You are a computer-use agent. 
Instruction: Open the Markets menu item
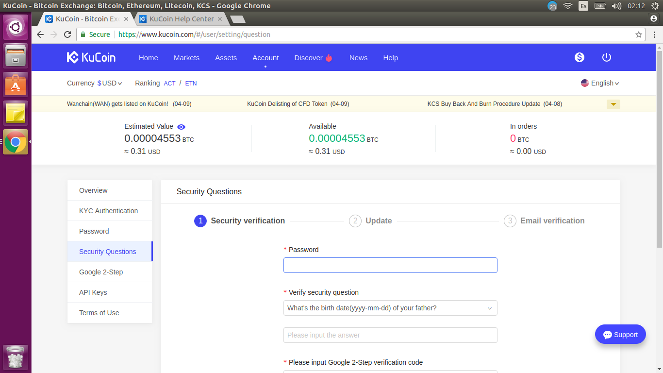[x=186, y=57]
